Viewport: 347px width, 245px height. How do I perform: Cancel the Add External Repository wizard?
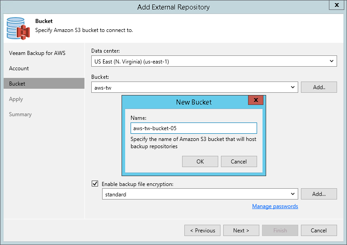click(x=319, y=231)
